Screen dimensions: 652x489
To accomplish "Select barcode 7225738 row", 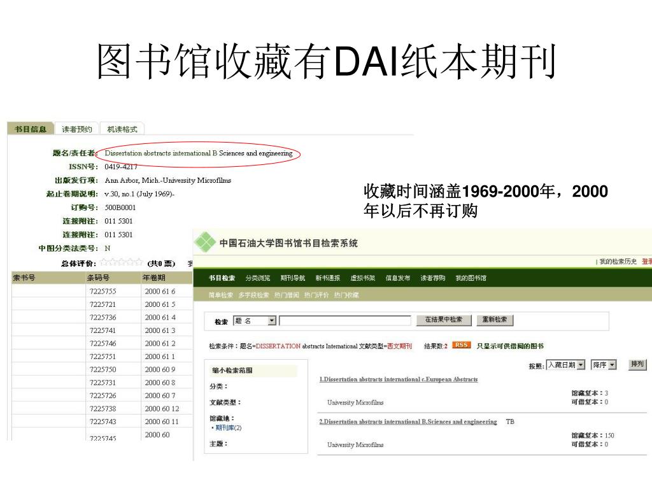I will (x=103, y=408).
